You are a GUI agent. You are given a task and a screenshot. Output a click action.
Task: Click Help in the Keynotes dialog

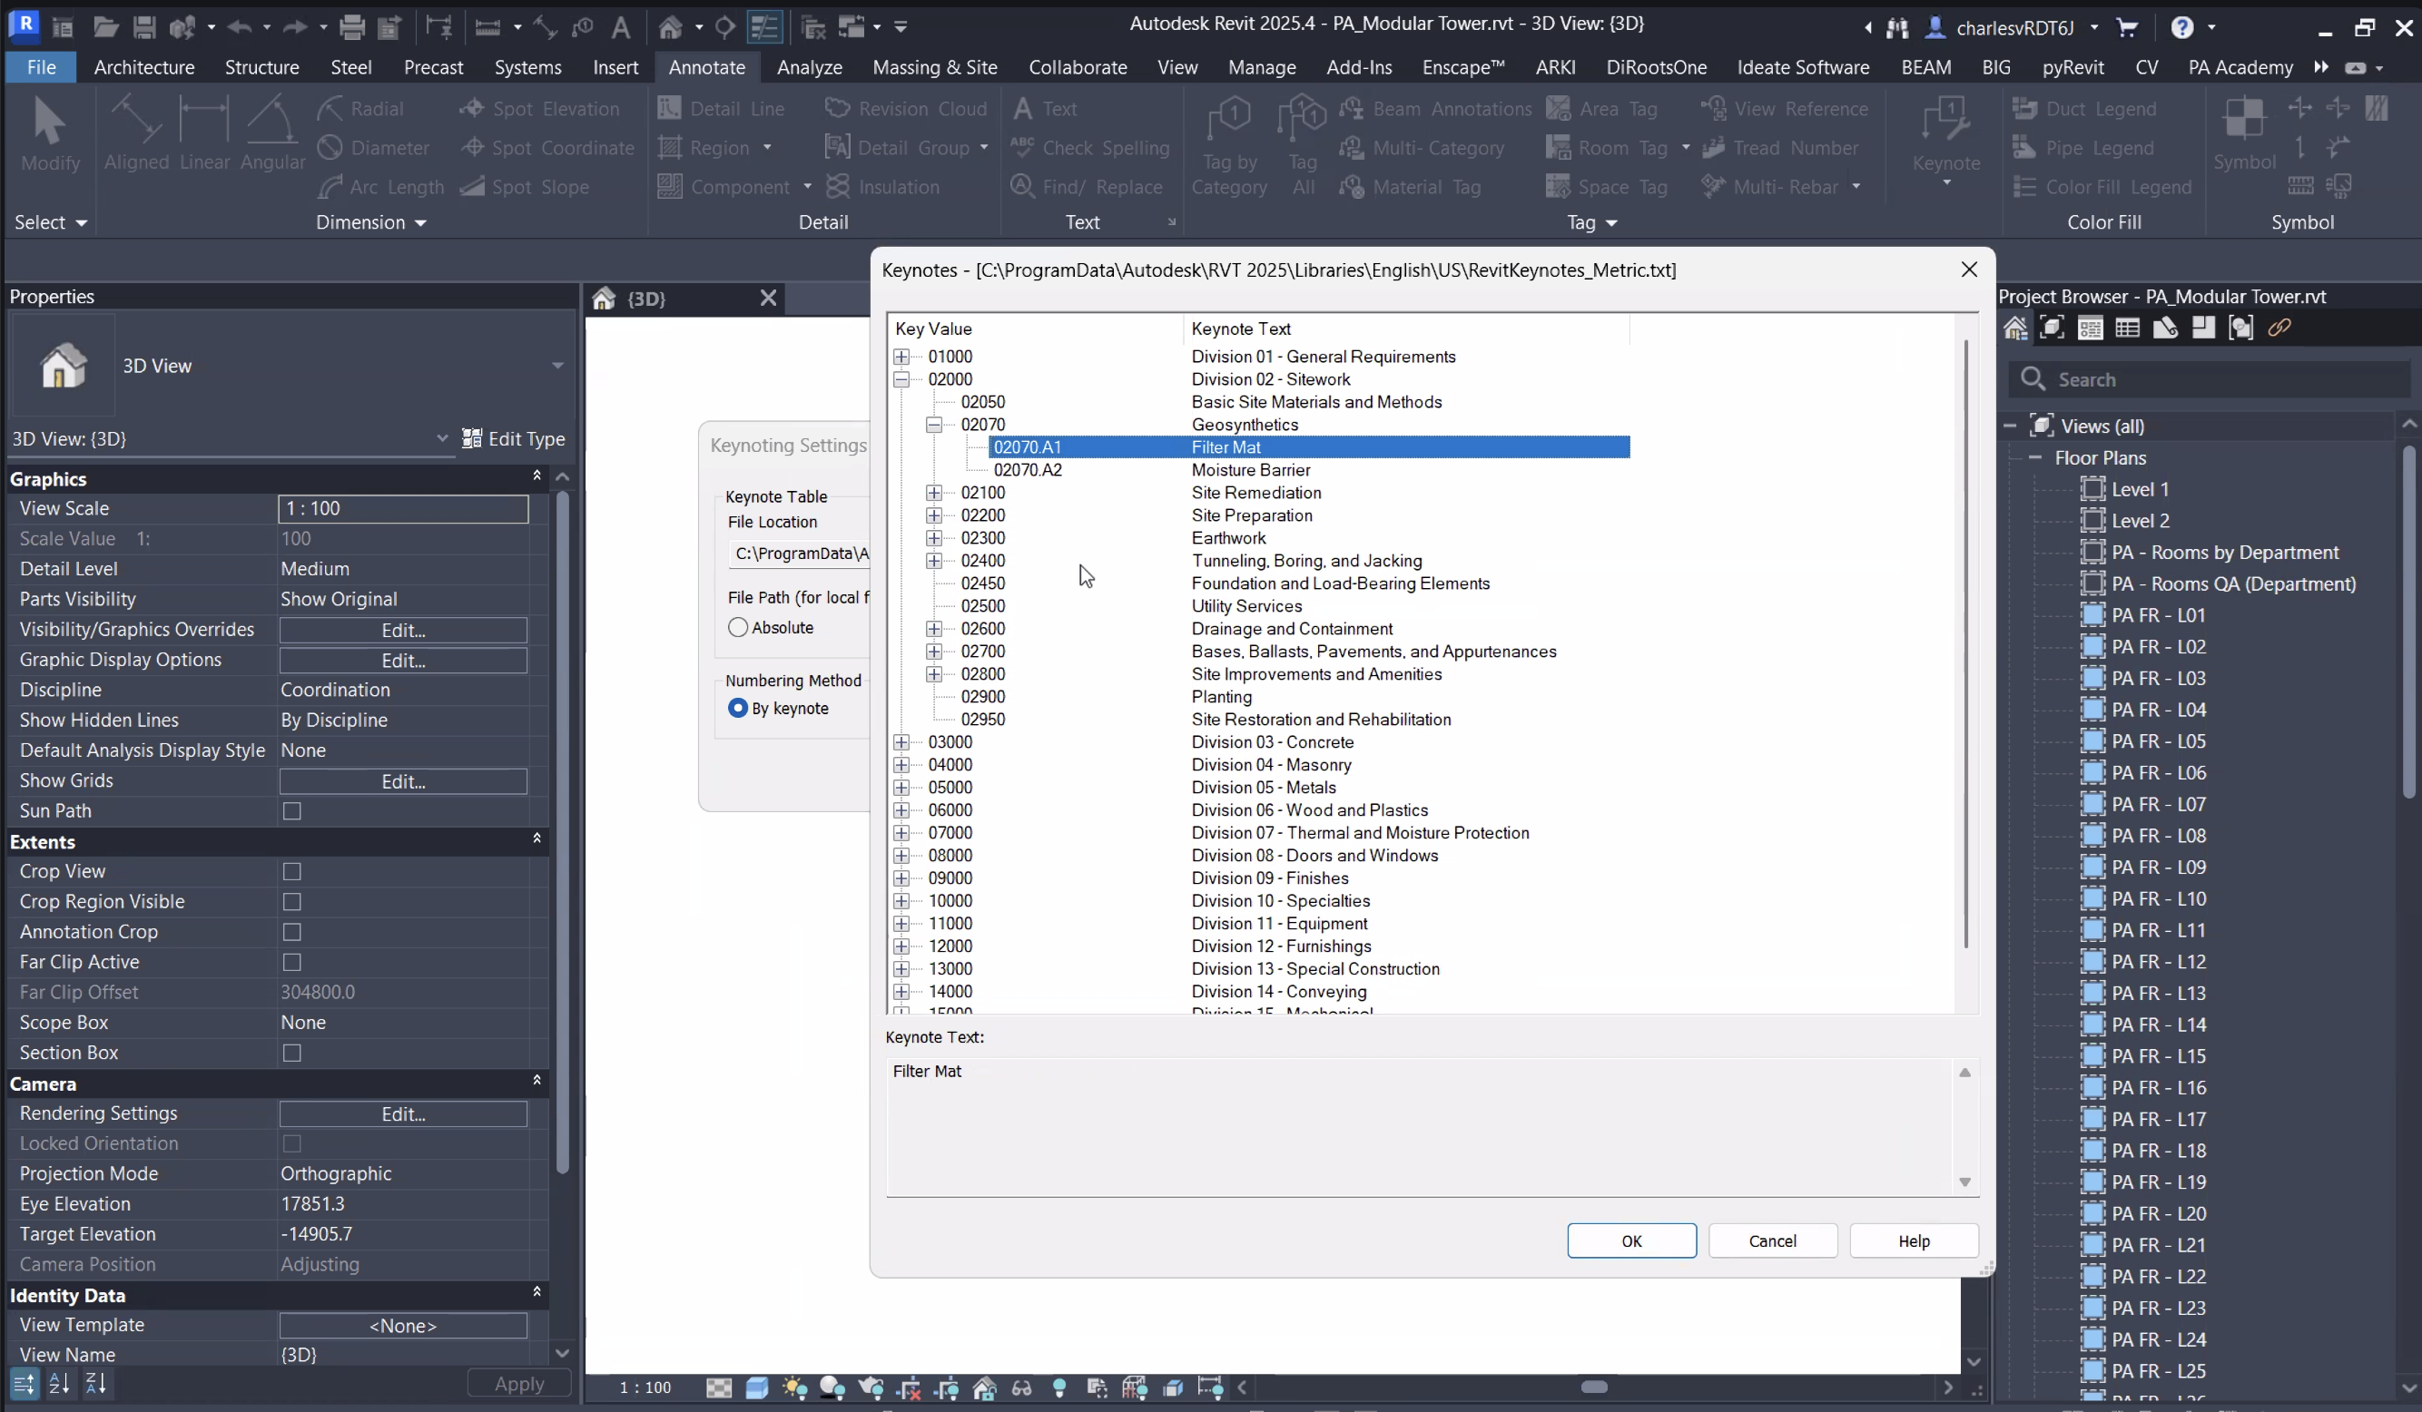point(1914,1241)
